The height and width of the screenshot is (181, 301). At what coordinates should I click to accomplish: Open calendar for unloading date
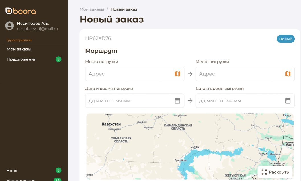point(288,101)
